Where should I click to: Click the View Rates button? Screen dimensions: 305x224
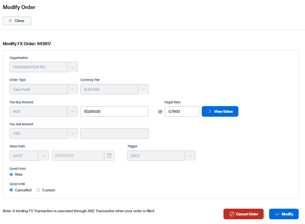[x=220, y=111]
